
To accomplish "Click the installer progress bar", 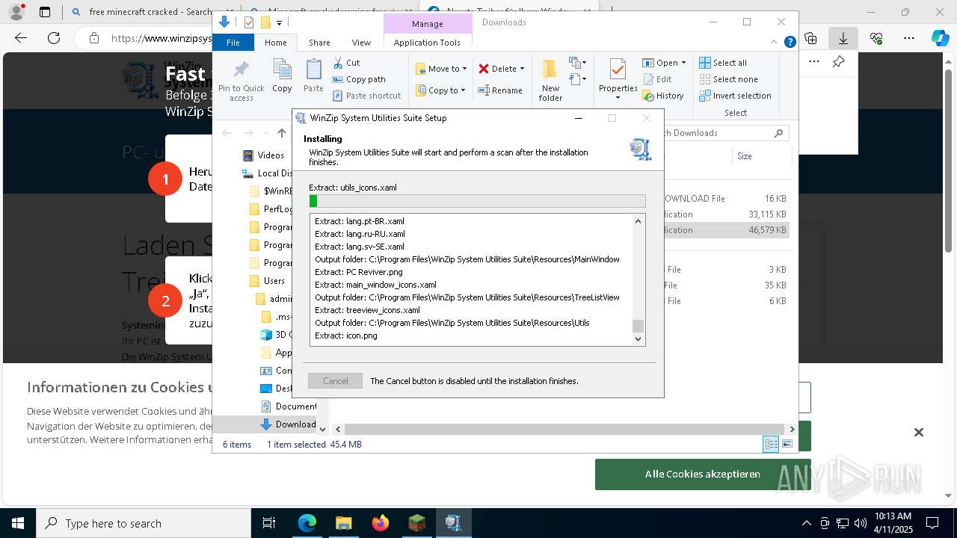I will click(477, 201).
